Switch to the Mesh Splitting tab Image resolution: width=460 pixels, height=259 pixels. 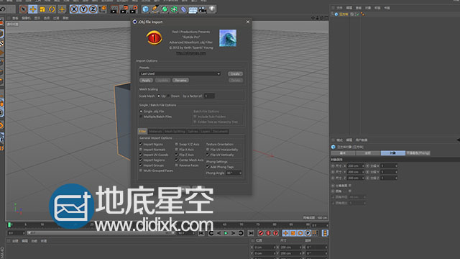[175, 131]
